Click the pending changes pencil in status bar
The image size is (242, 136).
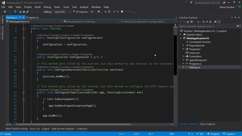pyautogui.click(x=197, y=134)
